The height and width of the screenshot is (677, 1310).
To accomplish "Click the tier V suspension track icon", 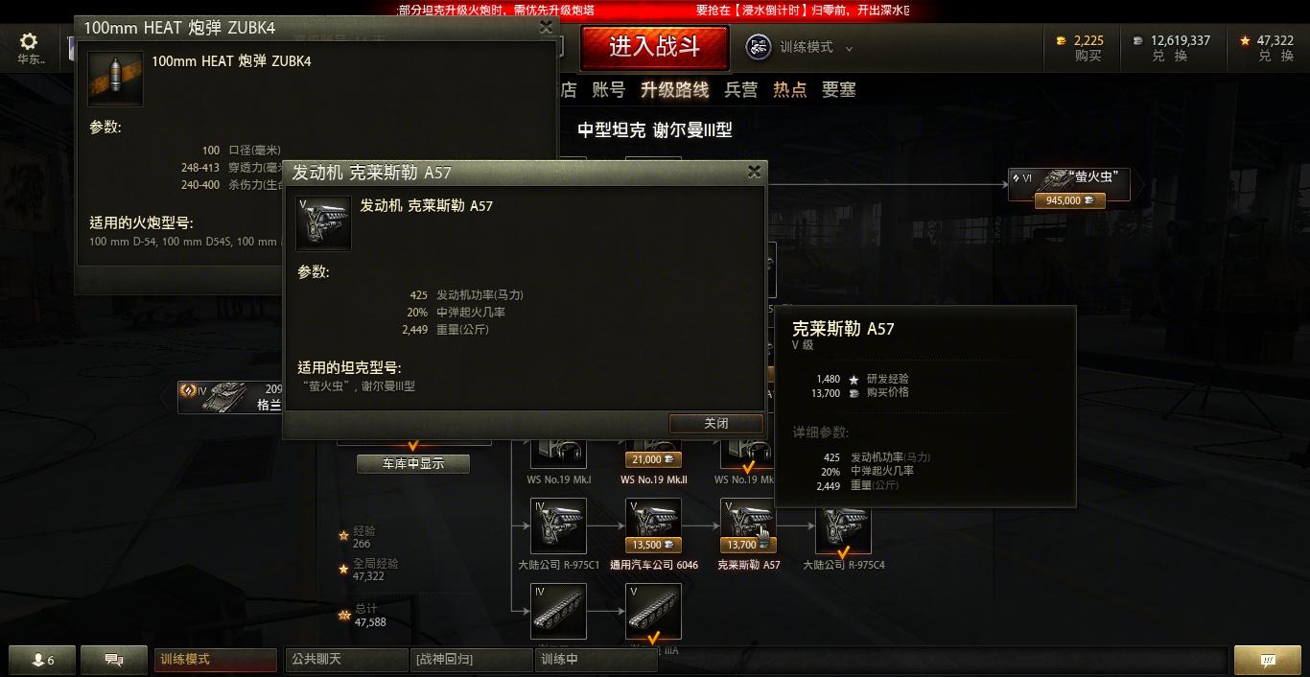I will (653, 611).
